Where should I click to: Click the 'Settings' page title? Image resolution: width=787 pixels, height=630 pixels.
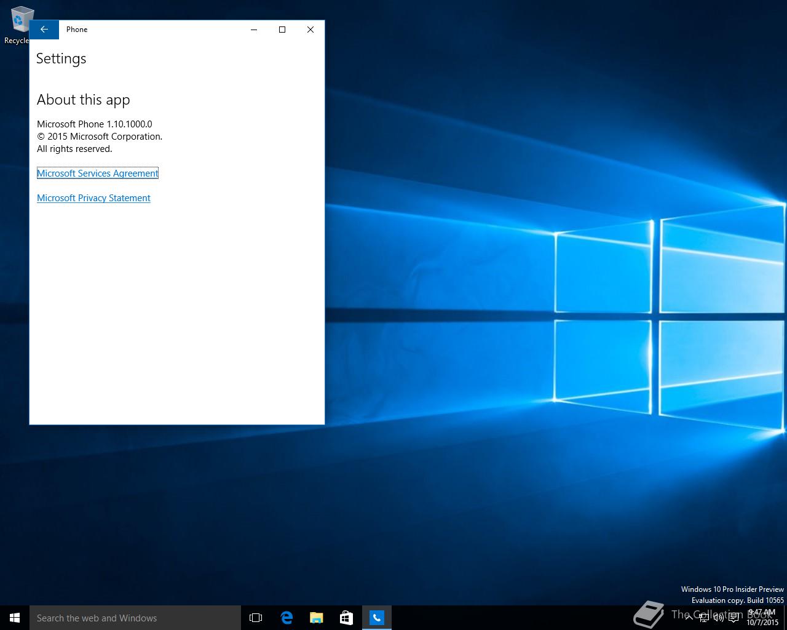click(x=61, y=58)
